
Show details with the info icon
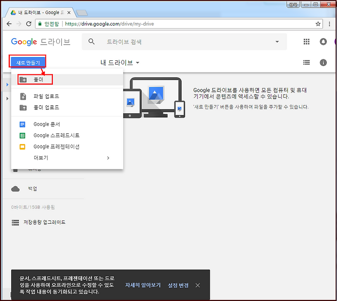click(x=323, y=63)
